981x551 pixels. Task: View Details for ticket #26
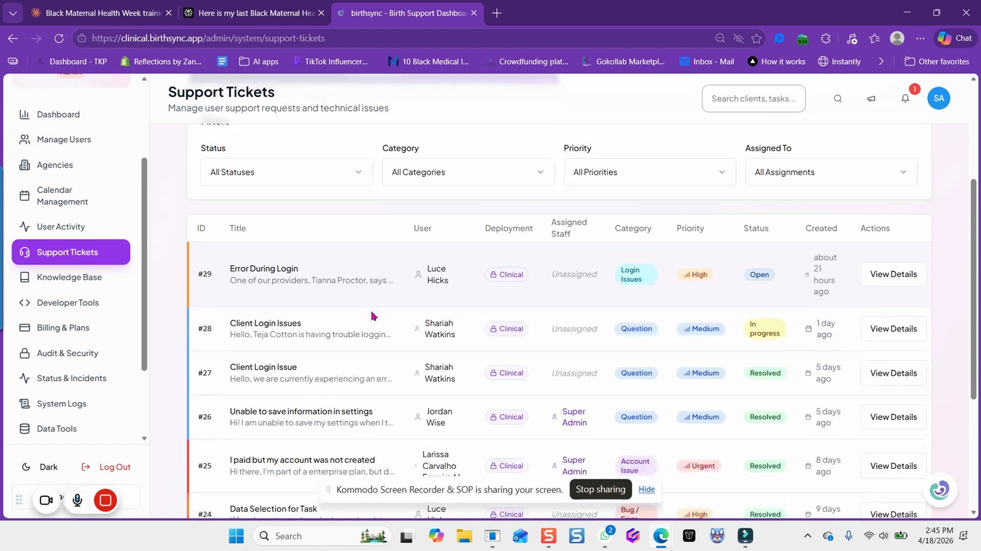pos(893,417)
